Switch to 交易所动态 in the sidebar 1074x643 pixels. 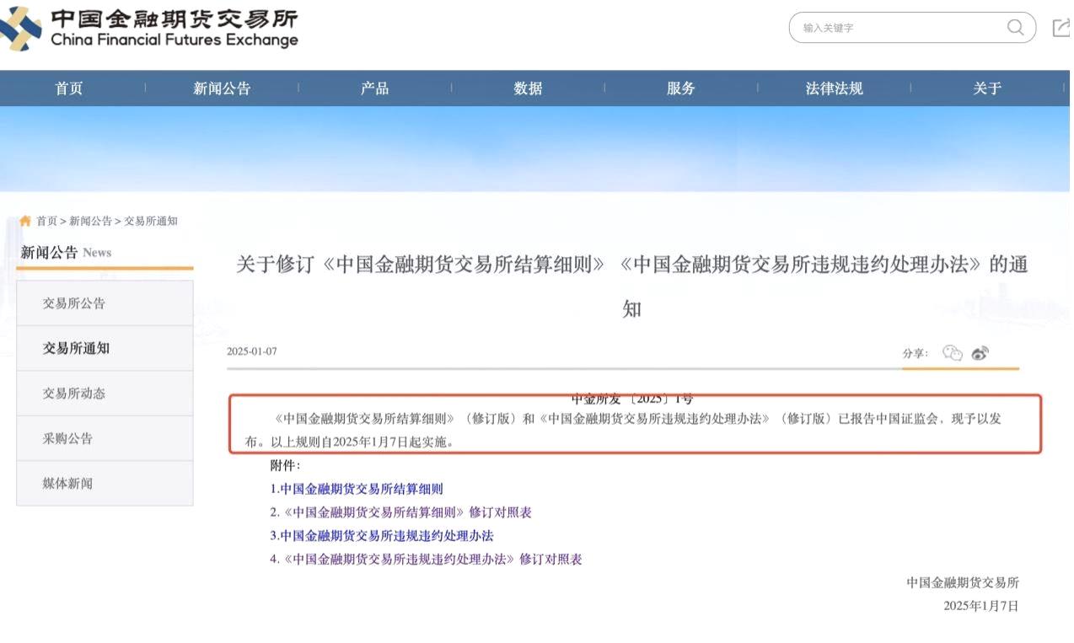tap(74, 394)
